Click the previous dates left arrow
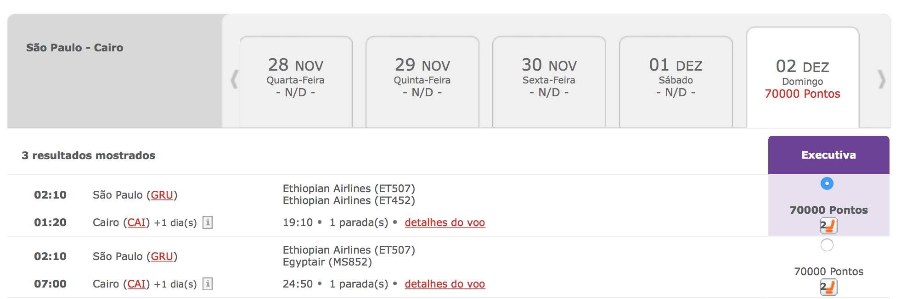 (234, 79)
